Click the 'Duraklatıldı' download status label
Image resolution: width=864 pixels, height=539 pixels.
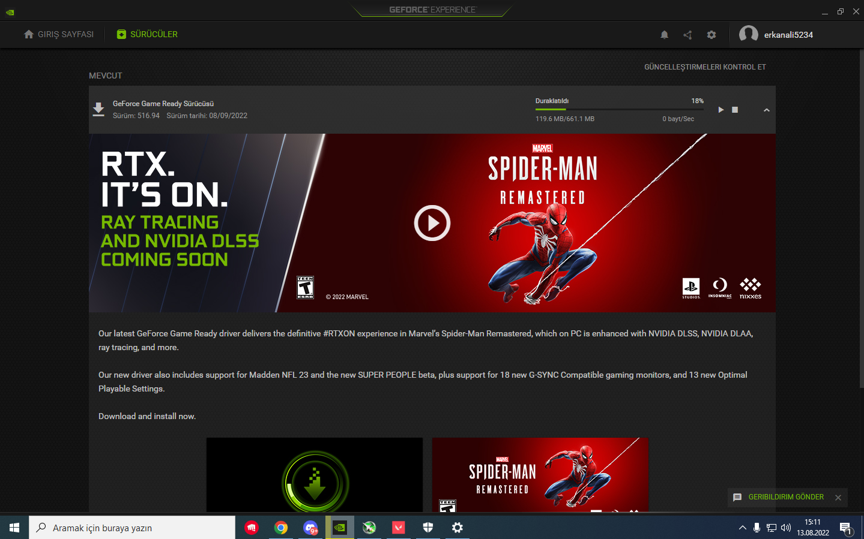pos(552,101)
